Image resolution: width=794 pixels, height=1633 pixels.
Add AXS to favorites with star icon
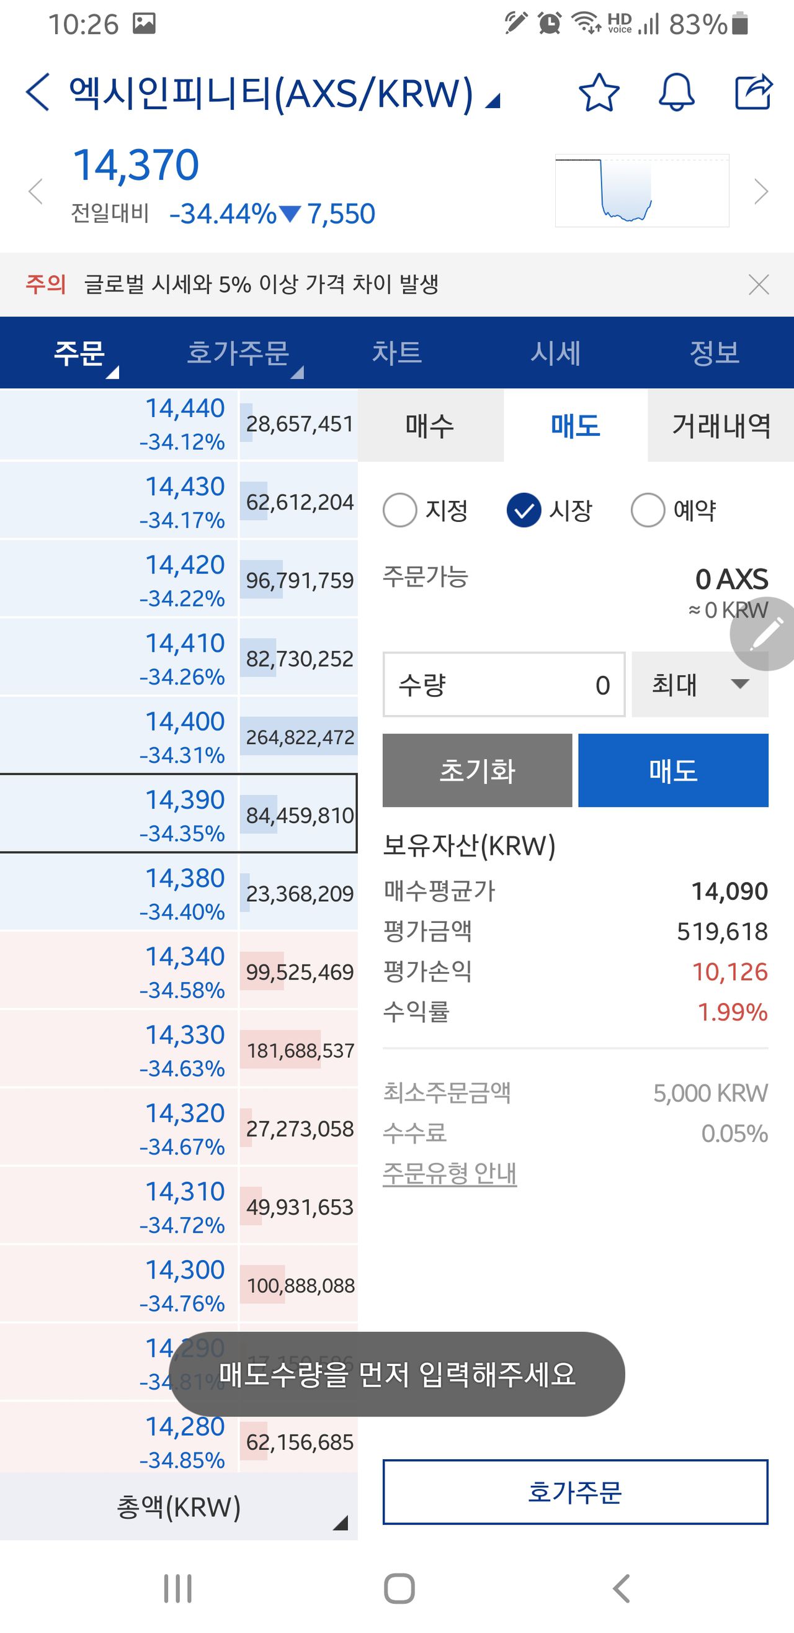tap(599, 92)
